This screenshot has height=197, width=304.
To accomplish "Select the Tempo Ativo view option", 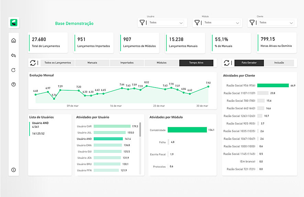I will [196, 63].
